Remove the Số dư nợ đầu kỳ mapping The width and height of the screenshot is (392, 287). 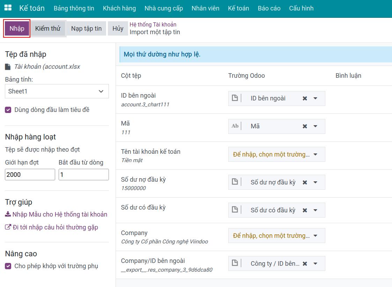305,182
